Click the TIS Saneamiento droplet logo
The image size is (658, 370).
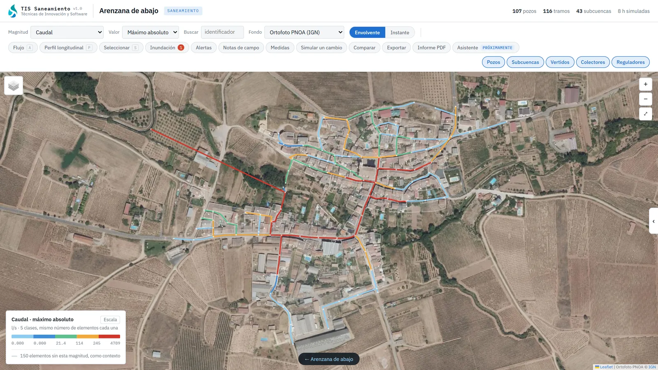pyautogui.click(x=13, y=11)
